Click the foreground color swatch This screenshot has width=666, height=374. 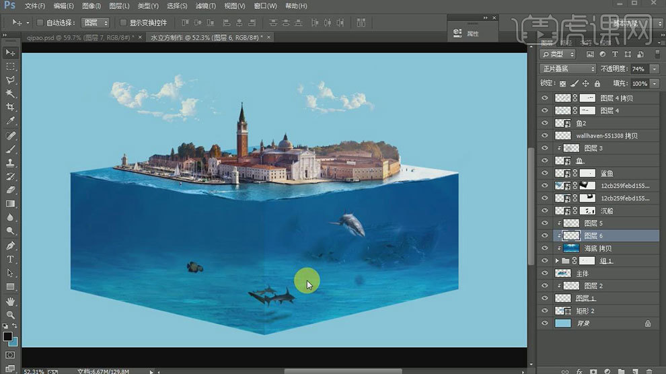pos(7,336)
